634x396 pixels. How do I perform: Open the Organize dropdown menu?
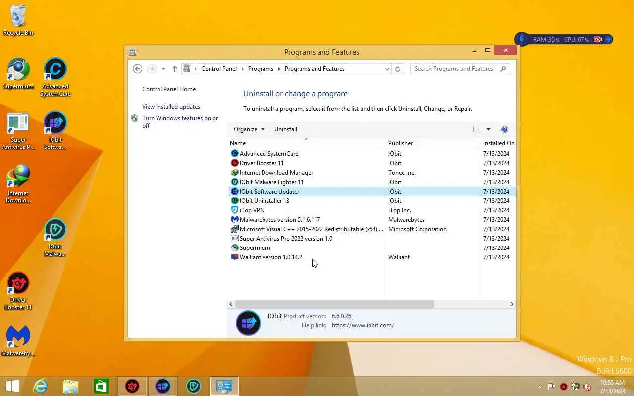coord(249,129)
